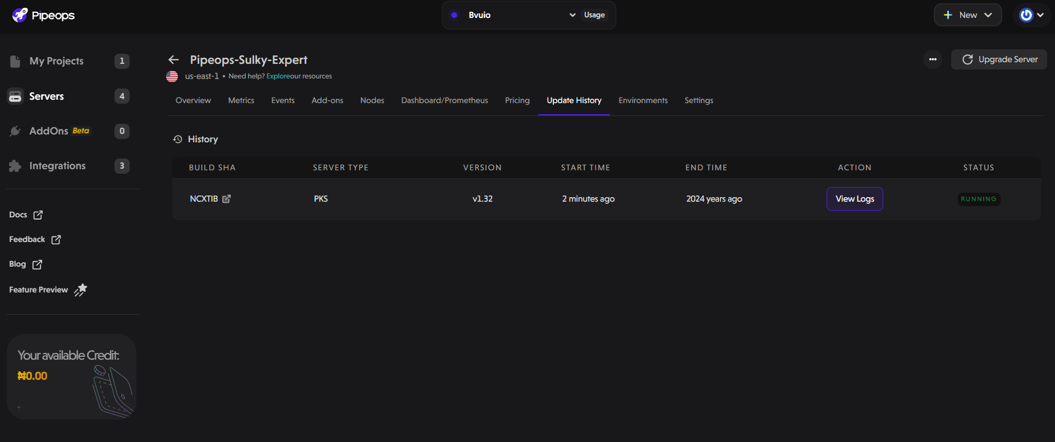The image size is (1055, 442).
Task: Select the Update History tab
Action: 574,100
